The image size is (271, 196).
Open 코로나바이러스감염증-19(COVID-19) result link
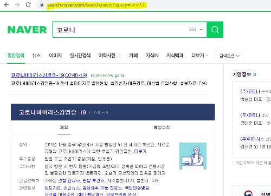[49, 75]
